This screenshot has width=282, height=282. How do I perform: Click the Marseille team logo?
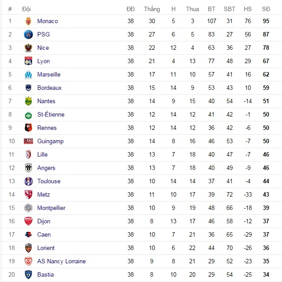28,75
